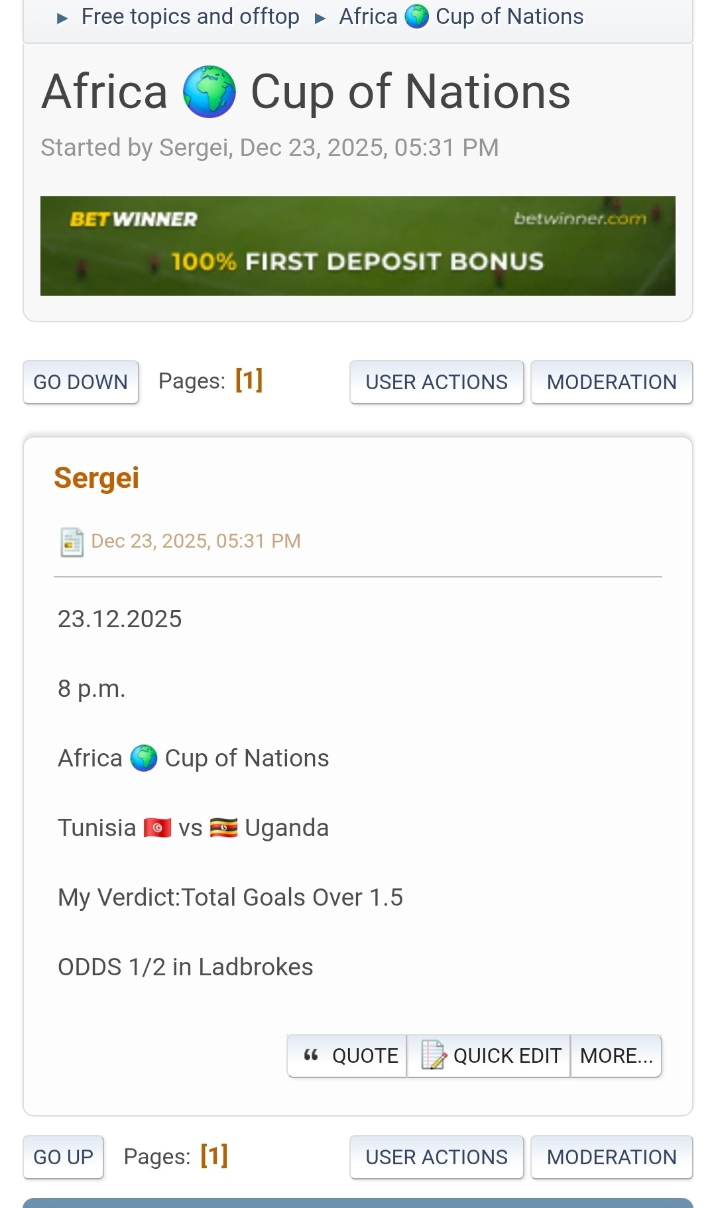Screen dimensions: 716x1208
Task: Click the globe emoji in the topic title
Action: [209, 92]
